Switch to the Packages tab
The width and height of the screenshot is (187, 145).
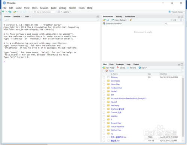120,64
